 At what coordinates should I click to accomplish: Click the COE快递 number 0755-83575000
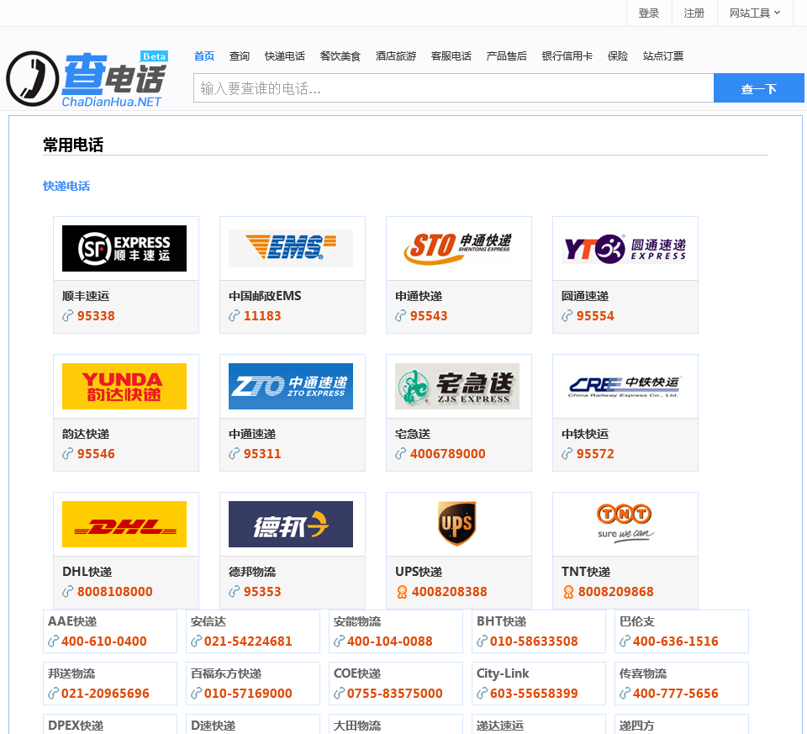[x=395, y=694]
